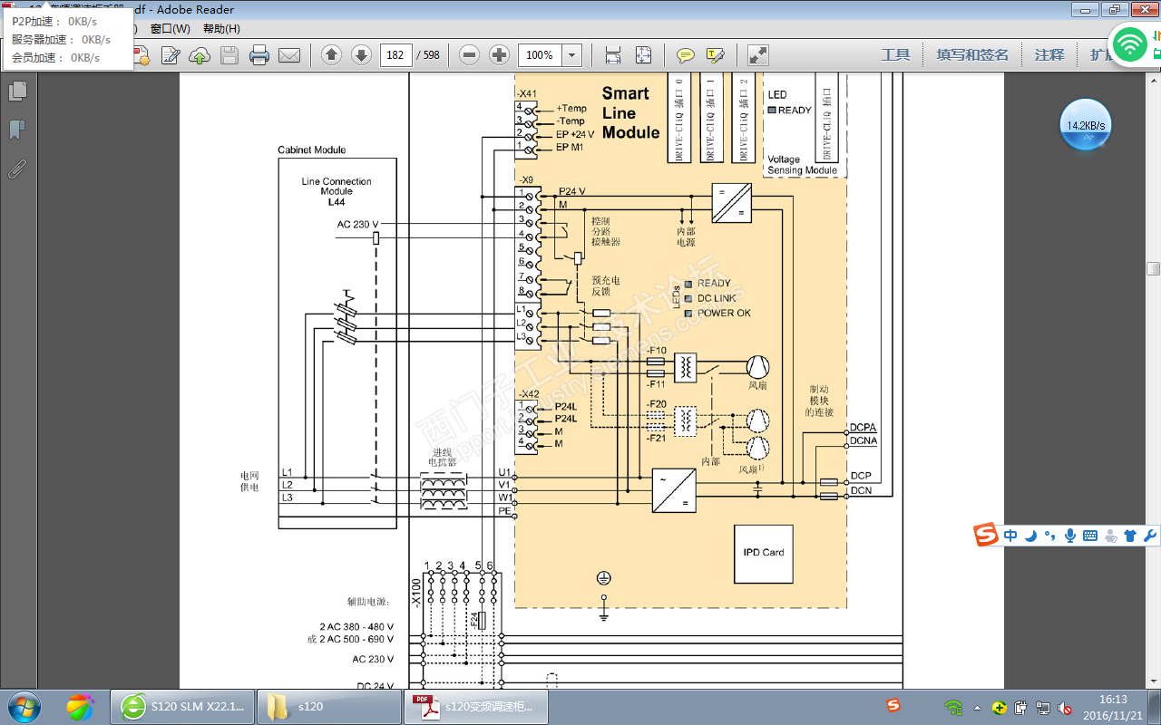Screen dimensions: 1161x725
Task: Click the green WiFi floating widget
Action: click(x=1130, y=43)
